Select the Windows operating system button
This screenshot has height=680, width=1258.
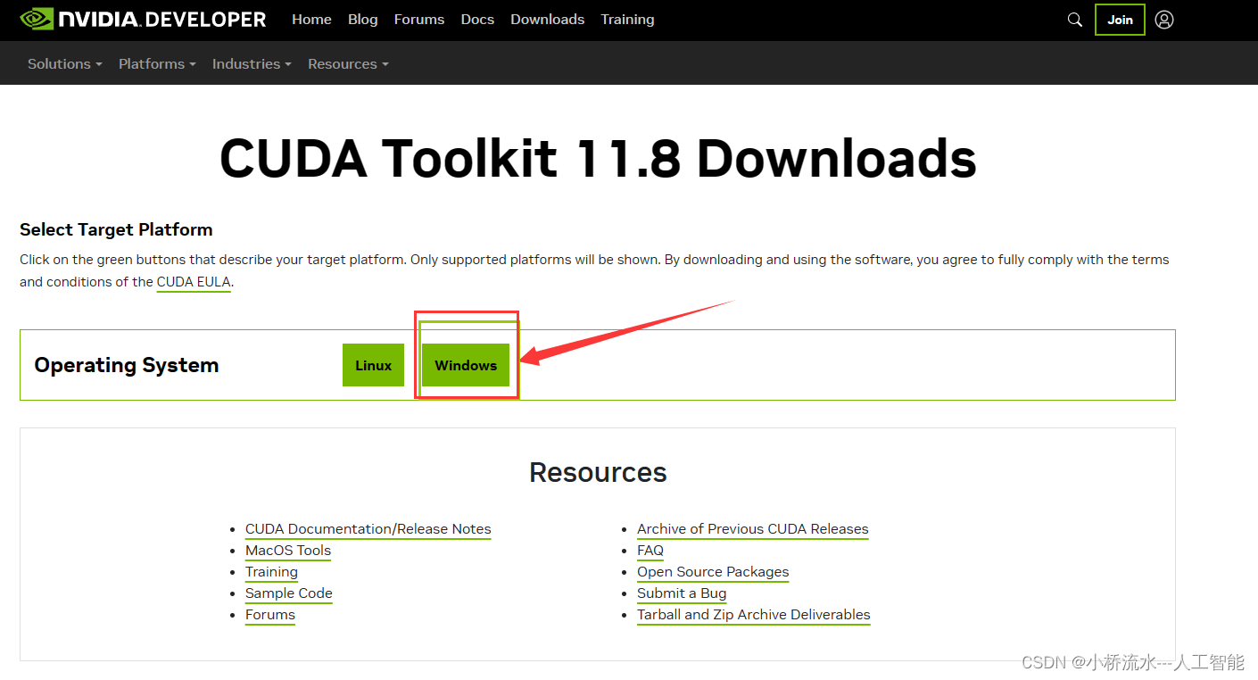pos(466,365)
